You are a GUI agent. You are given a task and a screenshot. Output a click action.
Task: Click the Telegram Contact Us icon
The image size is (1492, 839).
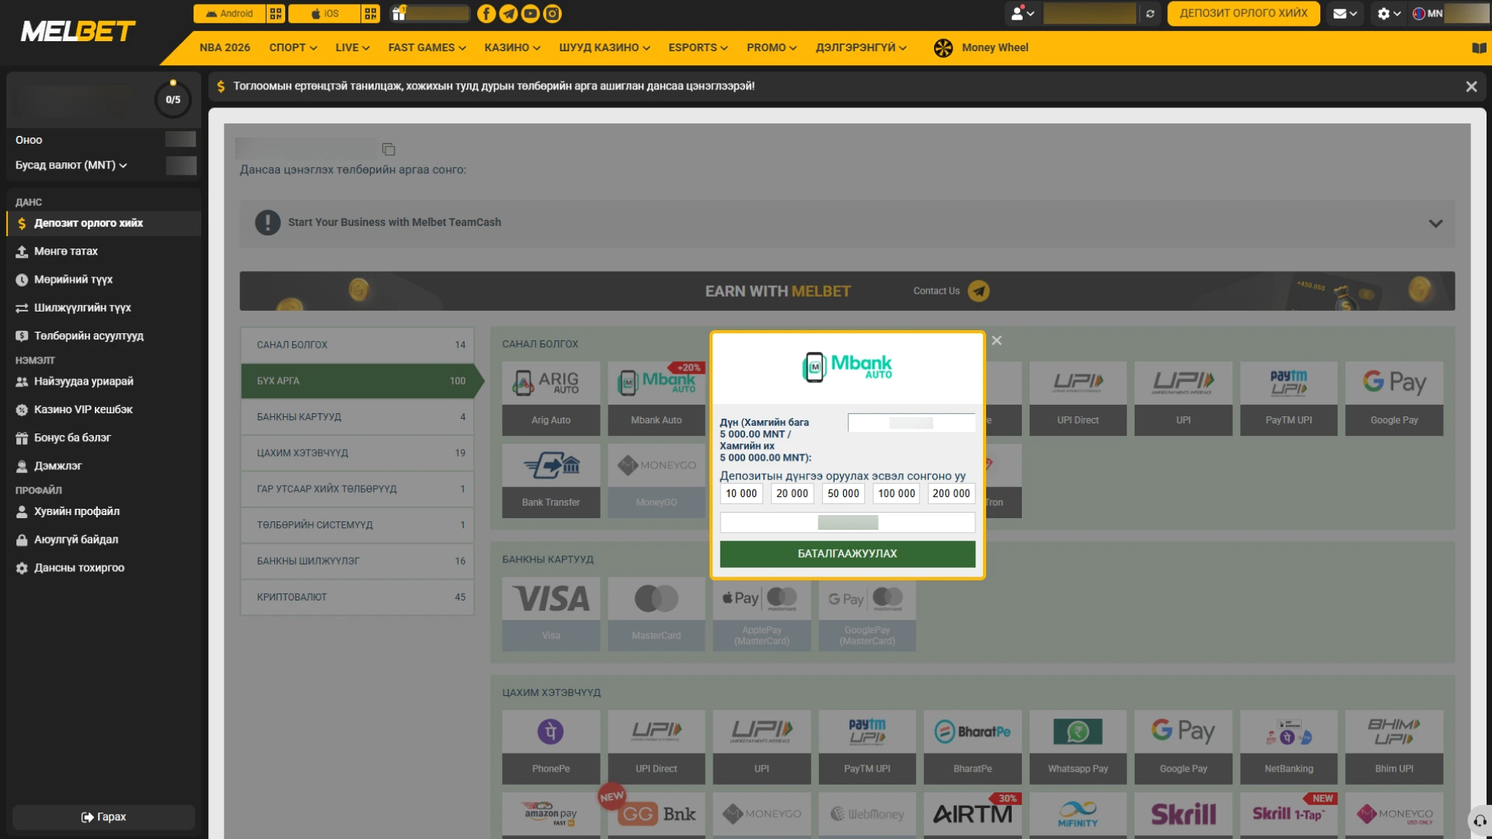coord(978,291)
